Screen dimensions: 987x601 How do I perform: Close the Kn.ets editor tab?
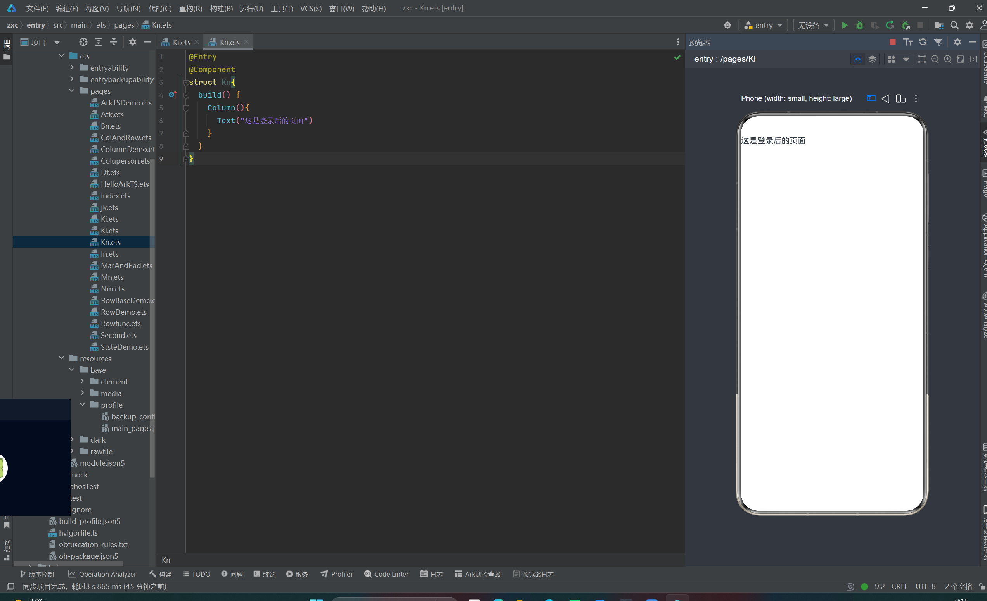tap(246, 42)
